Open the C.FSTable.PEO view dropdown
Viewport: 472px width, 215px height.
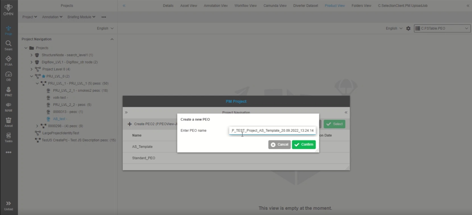442,28
